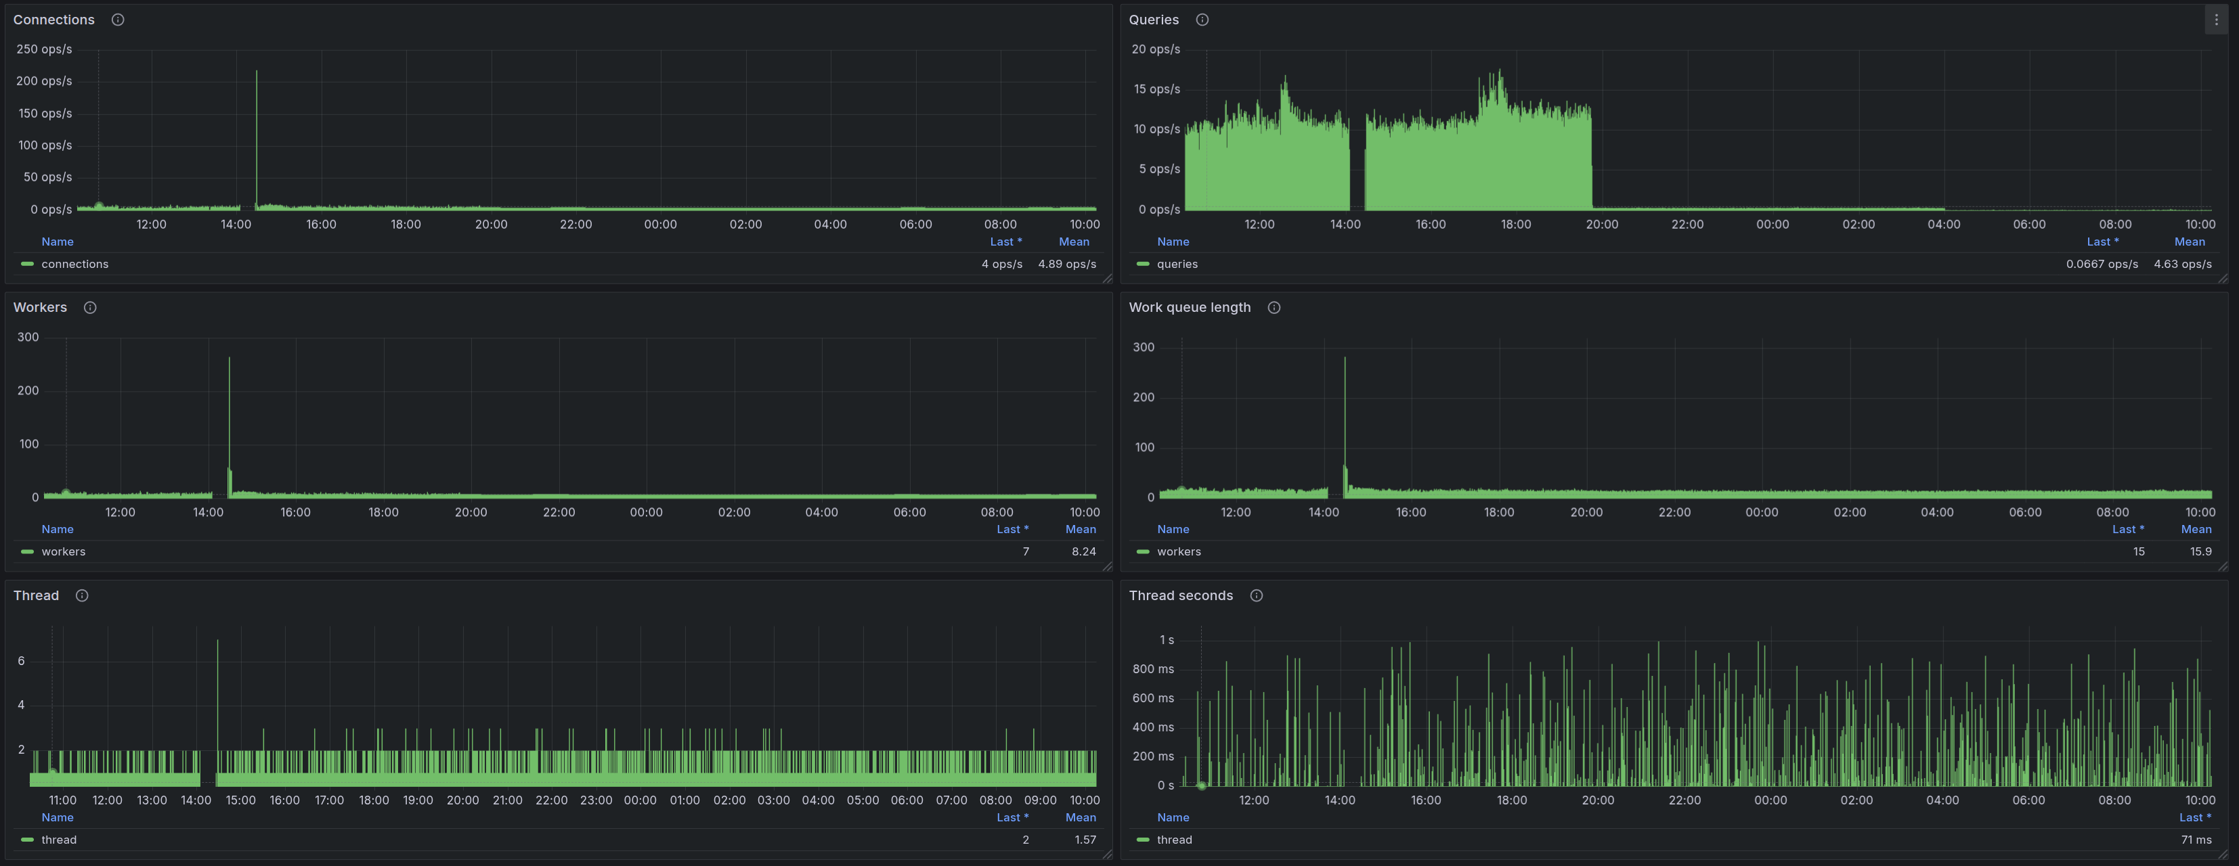Click the Connections panel title
The image size is (2239, 866).
coord(54,20)
